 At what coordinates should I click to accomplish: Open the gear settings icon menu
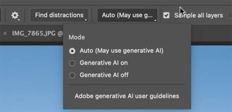(15, 15)
